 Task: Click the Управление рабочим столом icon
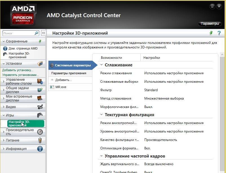pos(40,82)
